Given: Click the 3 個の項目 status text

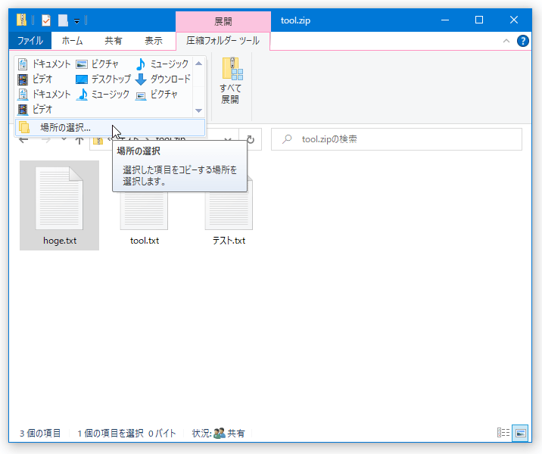Looking at the screenshot, I should click(40, 434).
